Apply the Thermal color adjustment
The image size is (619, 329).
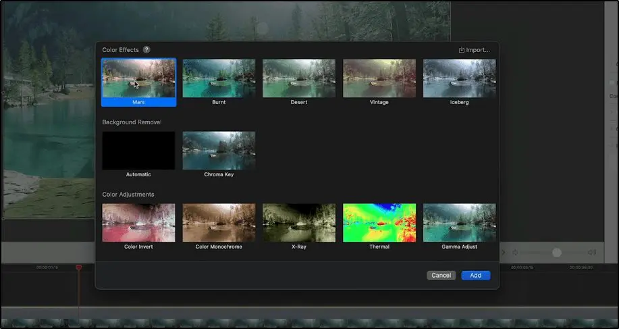pos(379,223)
